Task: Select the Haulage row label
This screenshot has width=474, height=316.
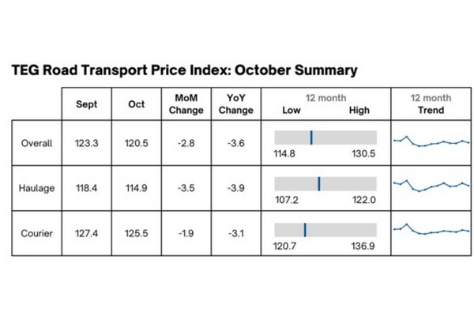Action: click(x=36, y=189)
